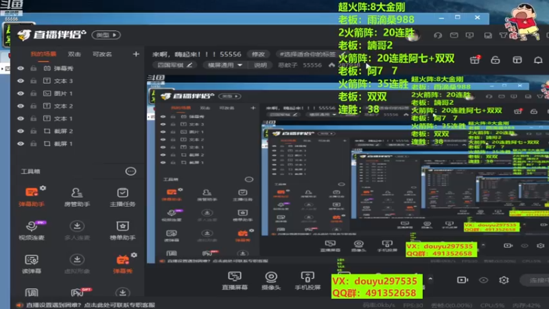Hide the 文本 1 layer
549x309 pixels.
(x=21, y=118)
